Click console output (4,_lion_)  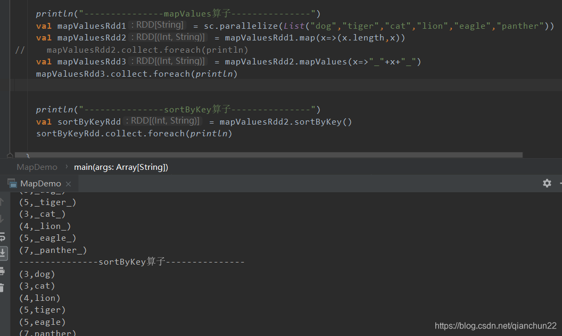[x=45, y=226]
